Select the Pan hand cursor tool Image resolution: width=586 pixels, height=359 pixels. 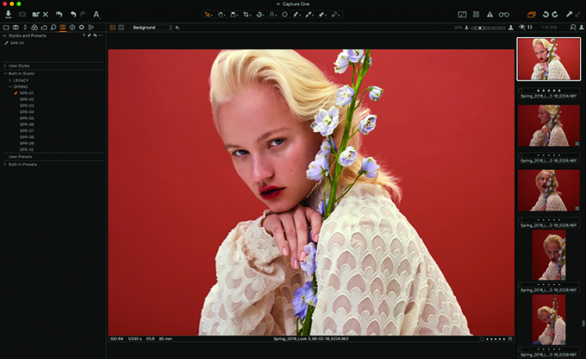coord(221,15)
